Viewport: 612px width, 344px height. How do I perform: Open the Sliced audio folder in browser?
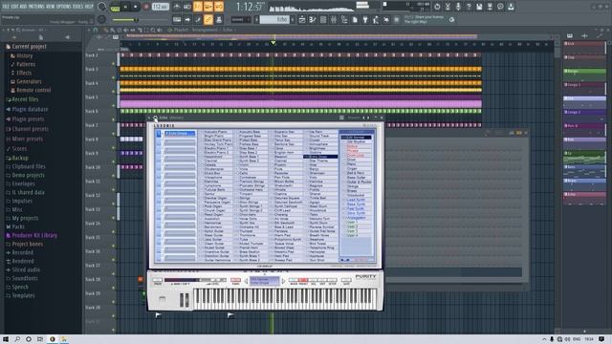point(26,269)
